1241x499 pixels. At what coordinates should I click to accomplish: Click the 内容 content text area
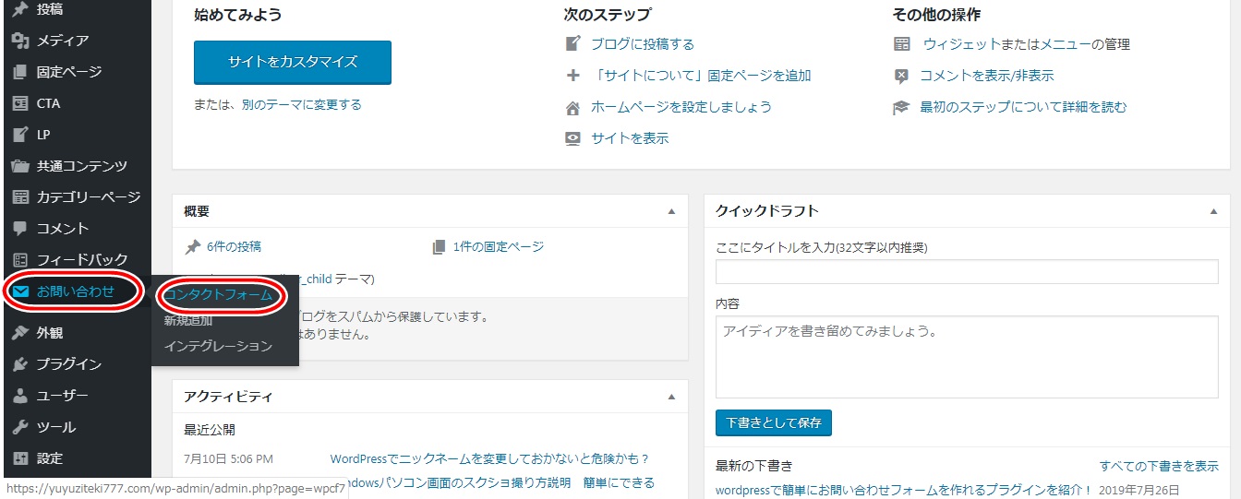point(966,357)
